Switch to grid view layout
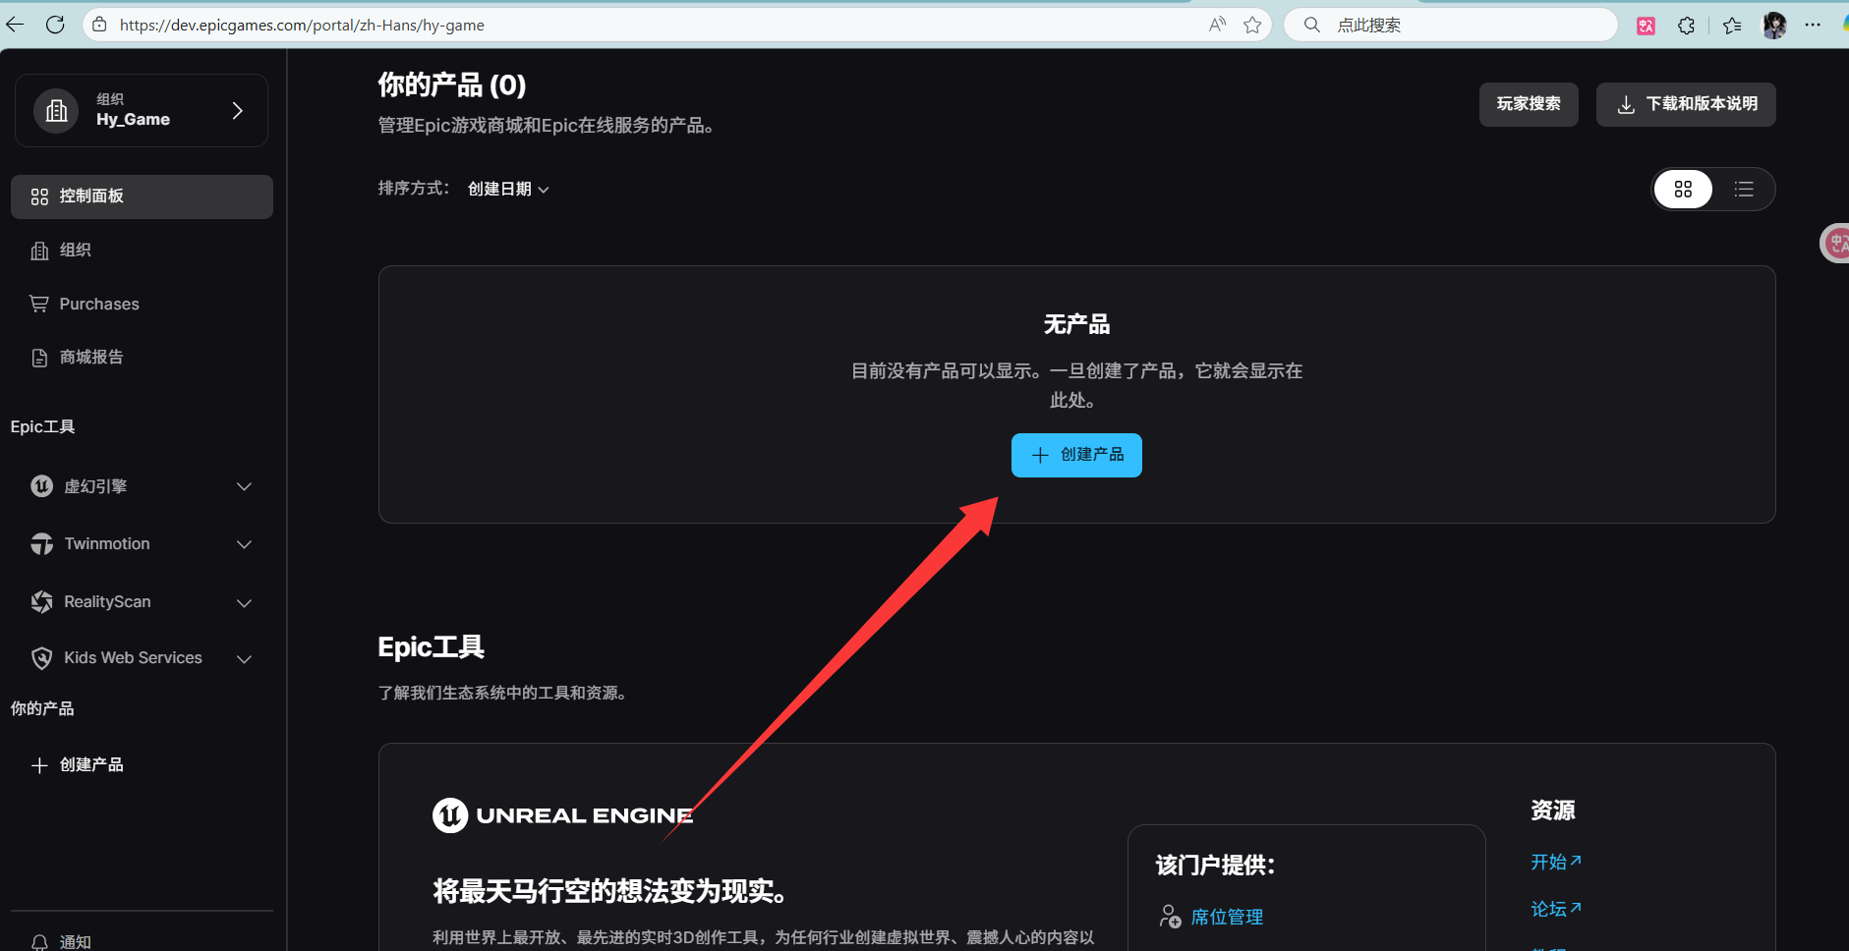This screenshot has height=951, width=1849. [x=1683, y=190]
